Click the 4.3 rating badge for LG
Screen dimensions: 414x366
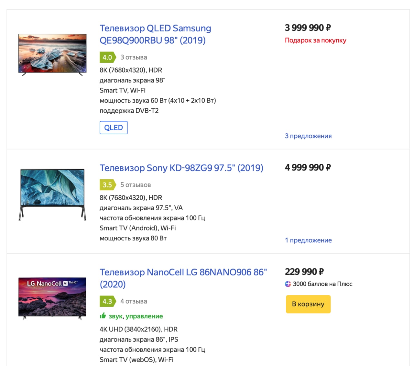(108, 301)
